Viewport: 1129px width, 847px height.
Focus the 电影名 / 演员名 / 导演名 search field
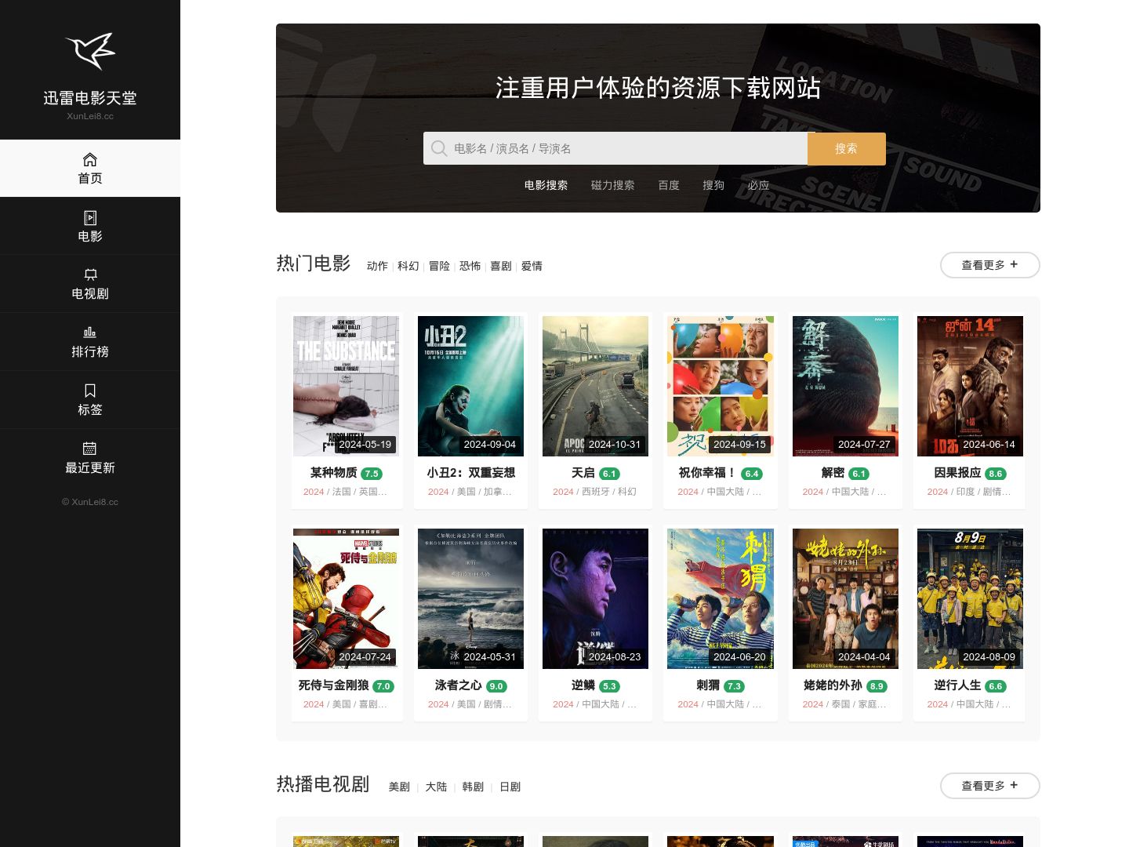[x=615, y=148]
